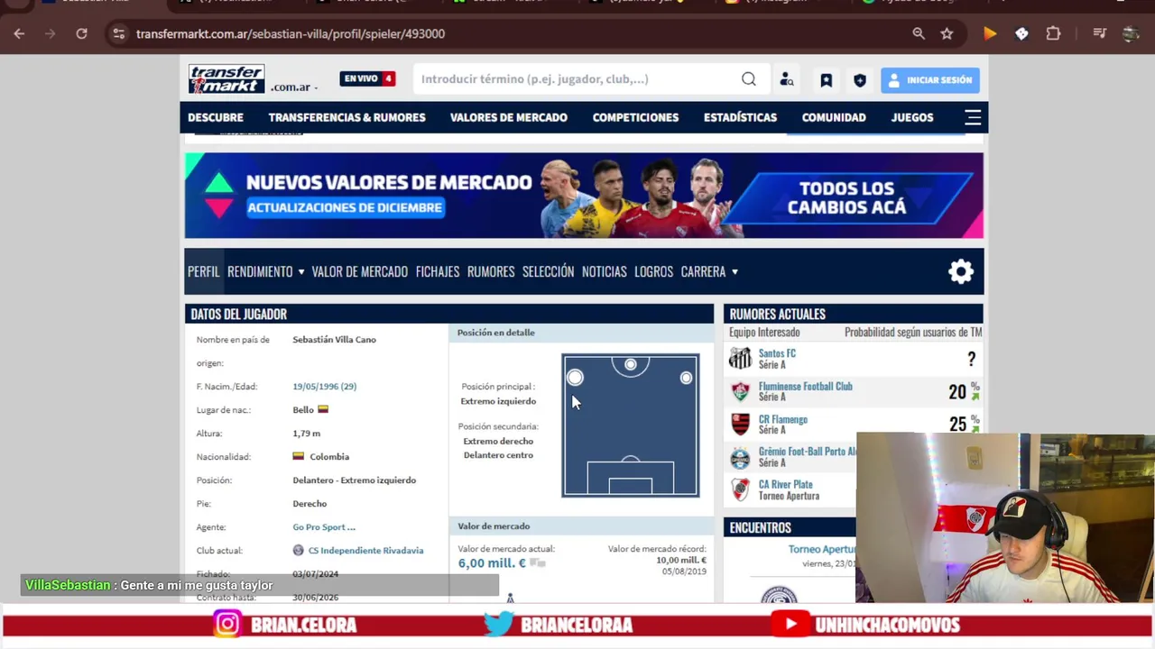This screenshot has height=649, width=1155.
Task: Open the profile settings gear icon
Action: (x=961, y=271)
